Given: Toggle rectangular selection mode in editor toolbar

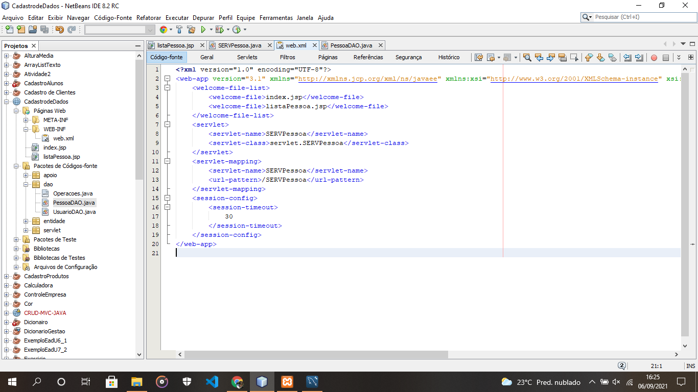Looking at the screenshot, I should click(x=574, y=58).
